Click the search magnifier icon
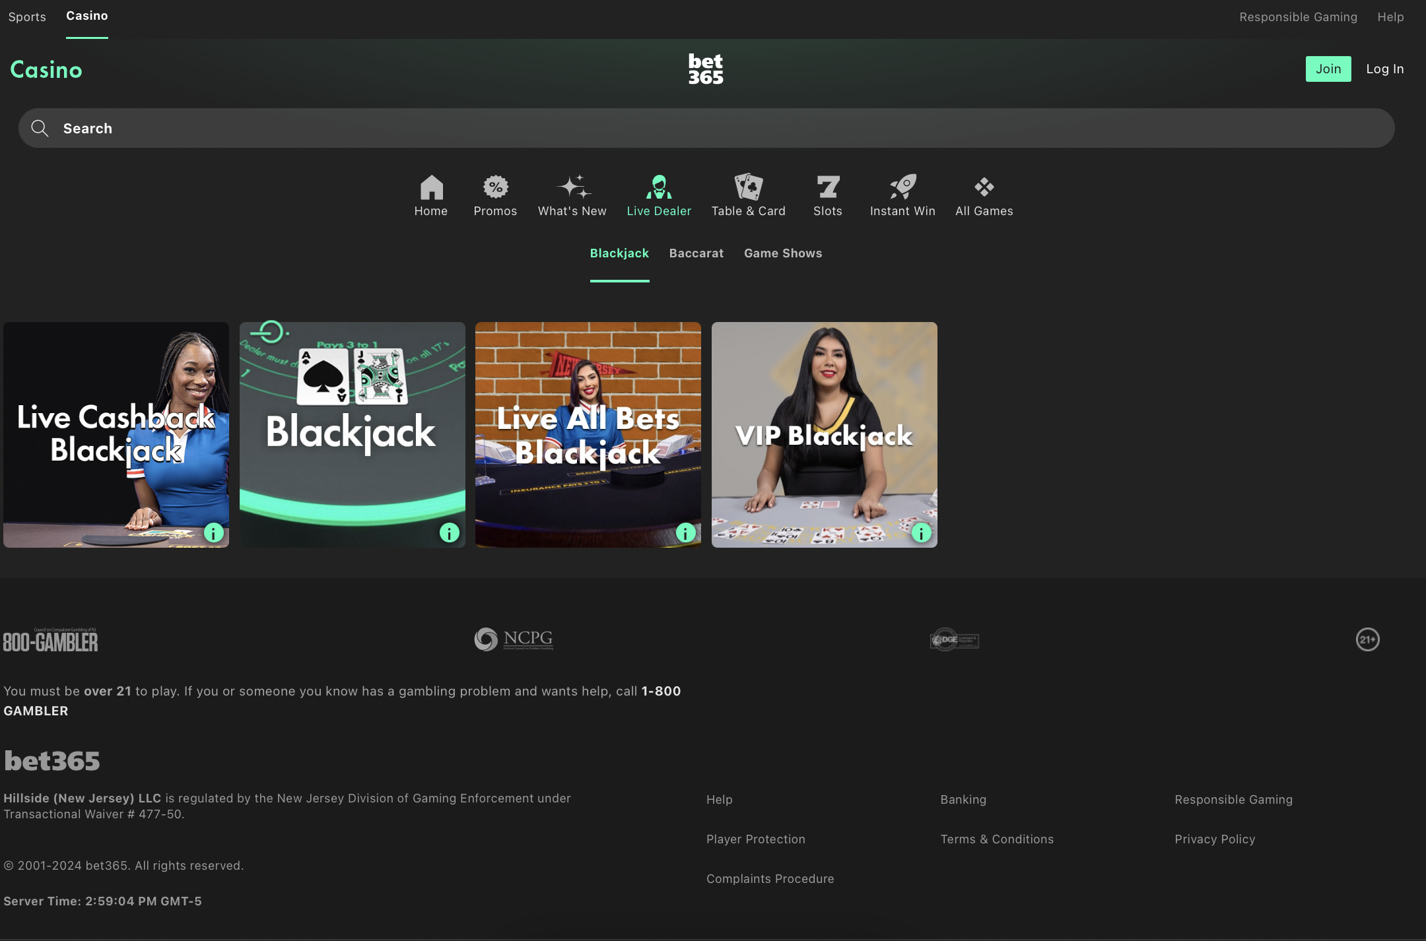The height and width of the screenshot is (941, 1426). tap(40, 128)
